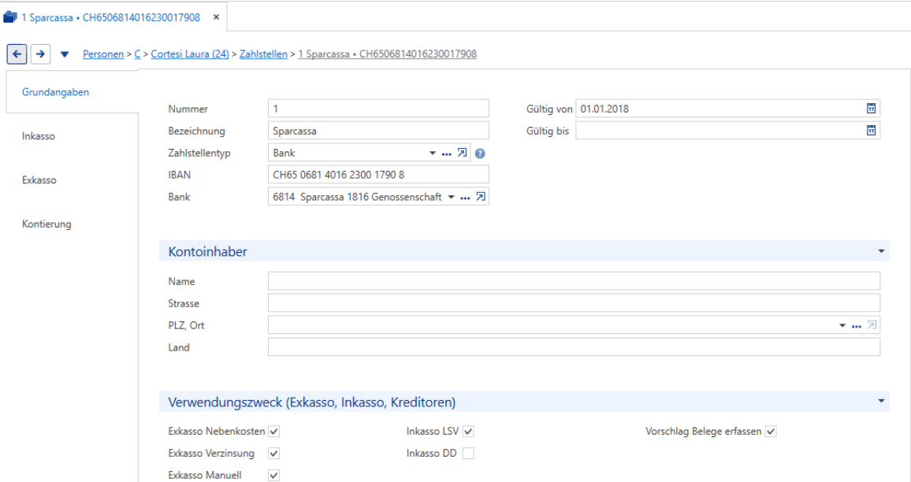The height and width of the screenshot is (482, 911).
Task: Go back with the left arrow button
Action: 17,54
